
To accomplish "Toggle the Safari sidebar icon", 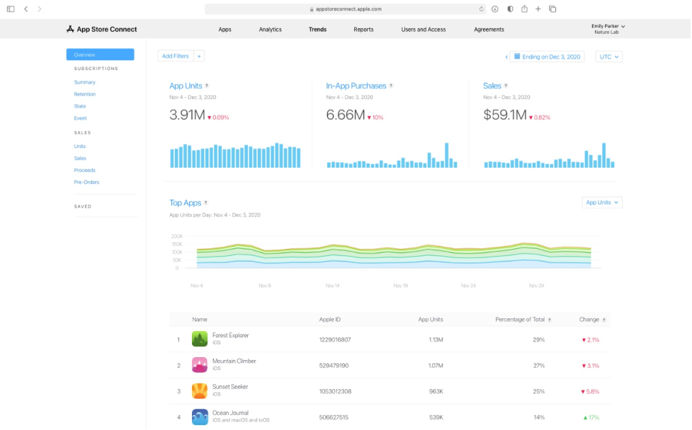I will pos(11,9).
